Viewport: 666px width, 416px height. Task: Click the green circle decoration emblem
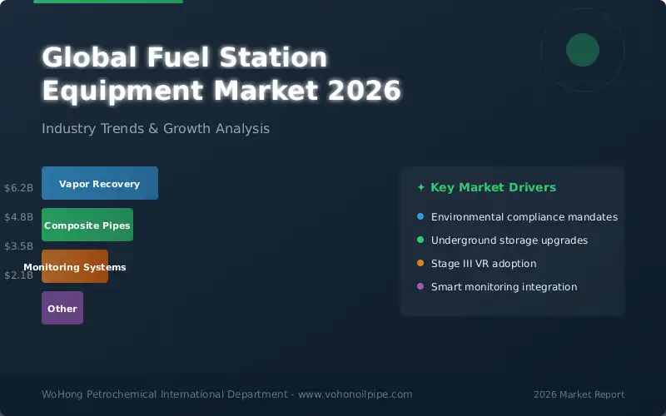tap(583, 50)
